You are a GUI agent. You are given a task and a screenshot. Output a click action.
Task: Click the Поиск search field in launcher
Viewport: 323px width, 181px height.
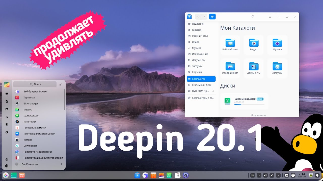[x=35, y=84]
